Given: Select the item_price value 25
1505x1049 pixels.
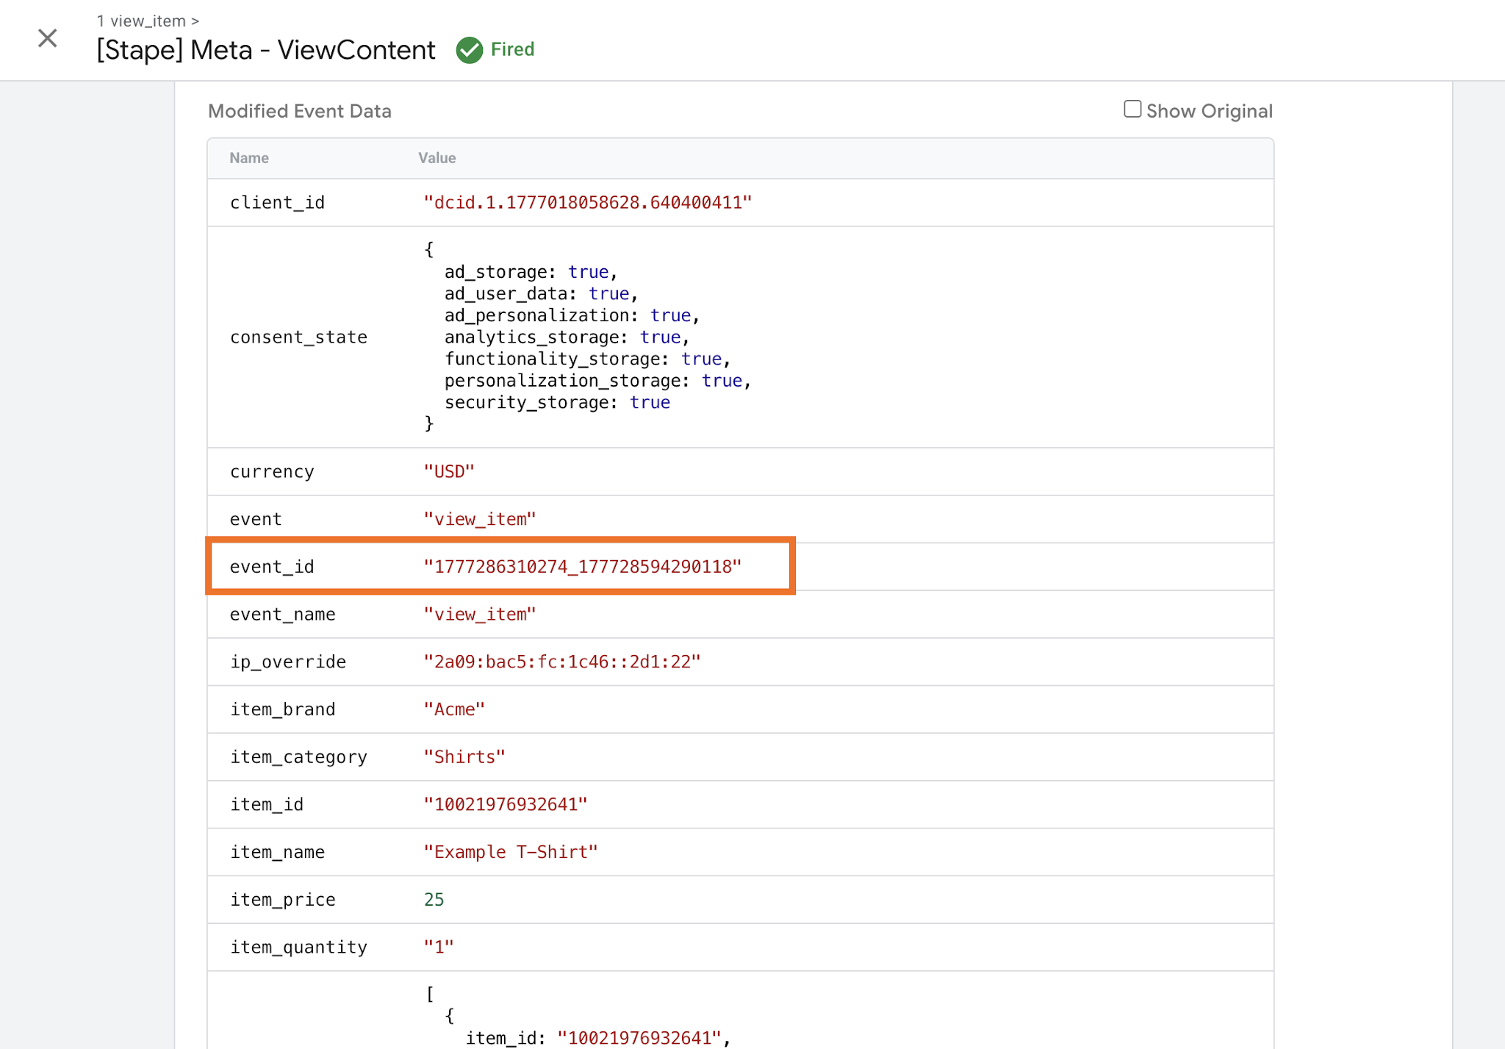Looking at the screenshot, I should coord(434,900).
